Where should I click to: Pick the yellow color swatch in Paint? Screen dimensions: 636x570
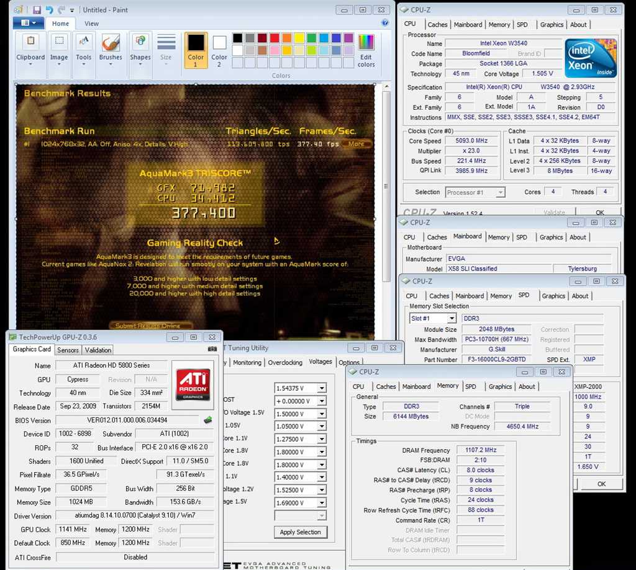pyautogui.click(x=299, y=38)
